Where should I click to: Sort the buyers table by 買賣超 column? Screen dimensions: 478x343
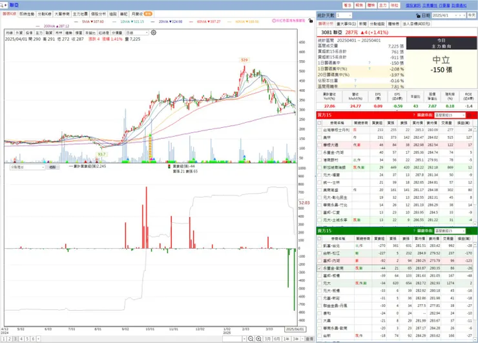[378, 123]
